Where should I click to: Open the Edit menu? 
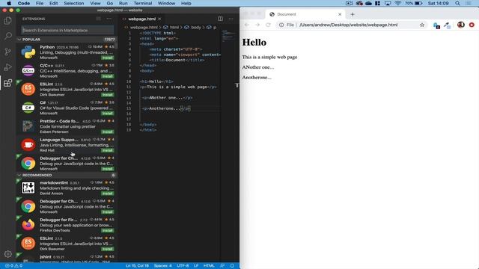click(53, 3)
